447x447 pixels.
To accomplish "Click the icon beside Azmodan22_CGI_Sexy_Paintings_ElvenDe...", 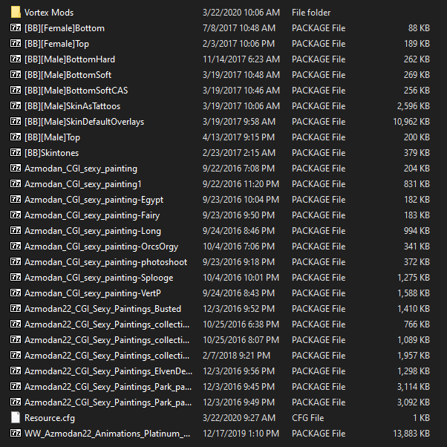I will point(16,371).
